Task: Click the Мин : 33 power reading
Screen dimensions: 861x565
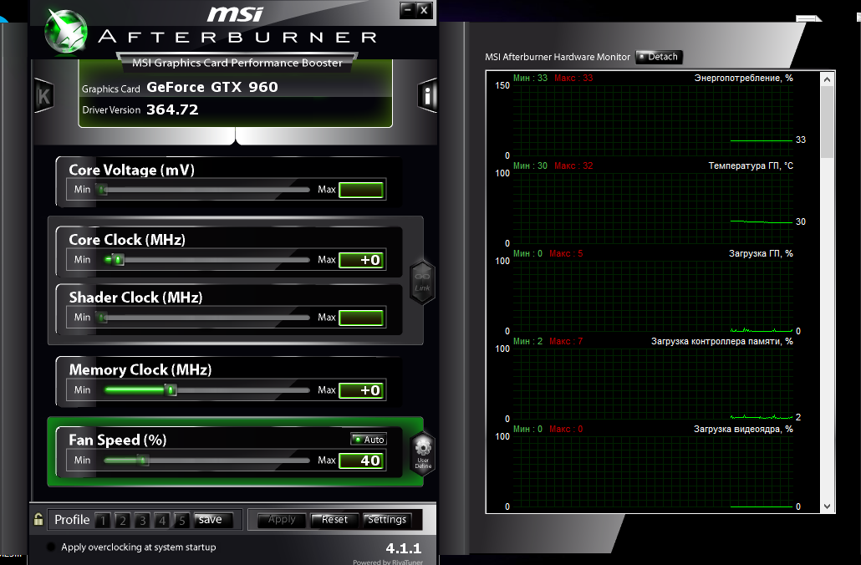Action: coord(531,78)
